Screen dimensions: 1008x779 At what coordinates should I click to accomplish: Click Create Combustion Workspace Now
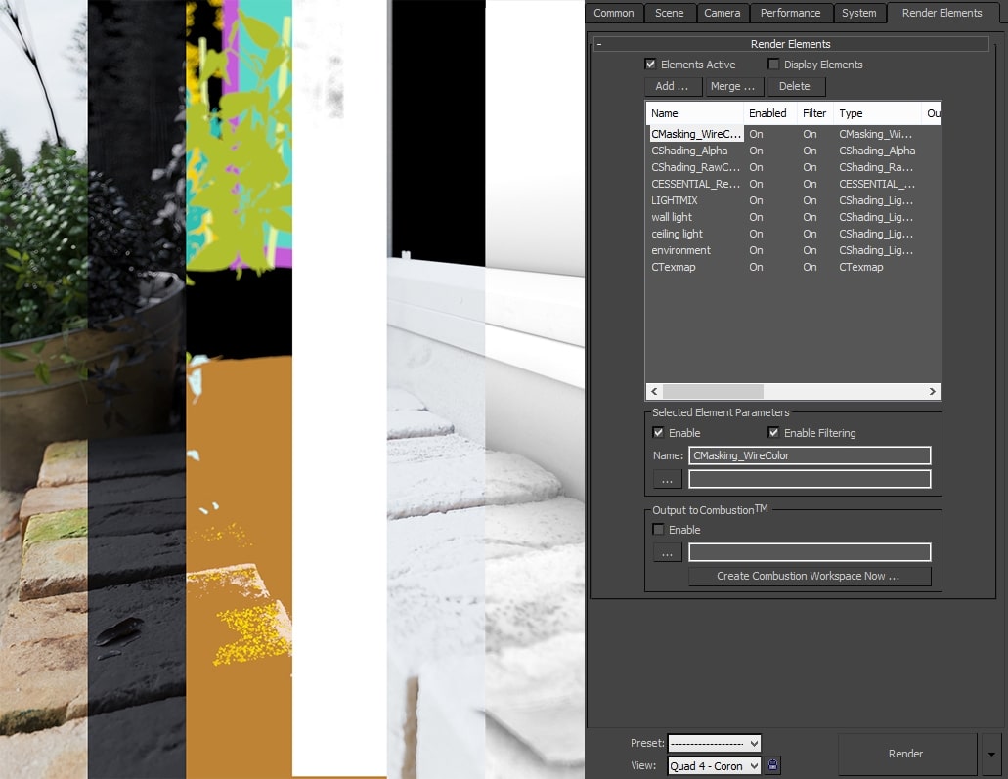coord(809,576)
